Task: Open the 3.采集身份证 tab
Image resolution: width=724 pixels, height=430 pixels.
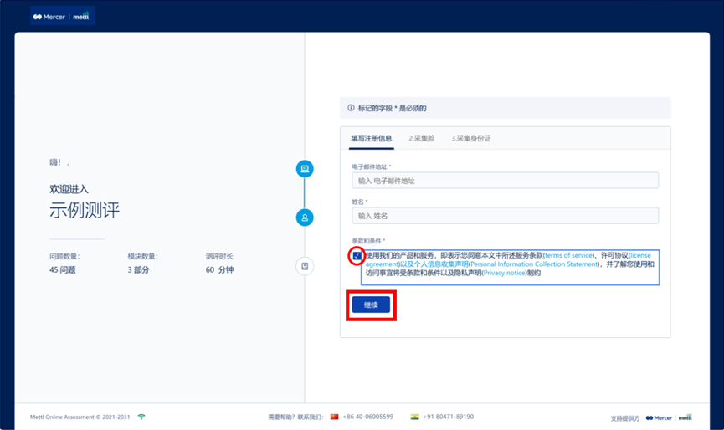Action: tap(471, 138)
